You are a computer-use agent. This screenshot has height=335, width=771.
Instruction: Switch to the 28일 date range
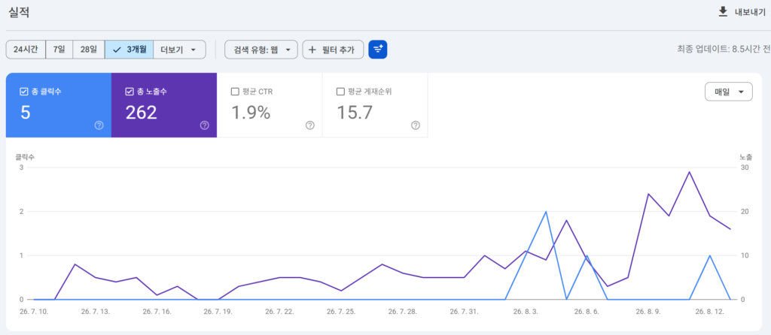click(x=89, y=50)
